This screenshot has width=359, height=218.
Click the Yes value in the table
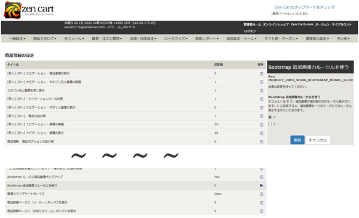tap(217, 177)
